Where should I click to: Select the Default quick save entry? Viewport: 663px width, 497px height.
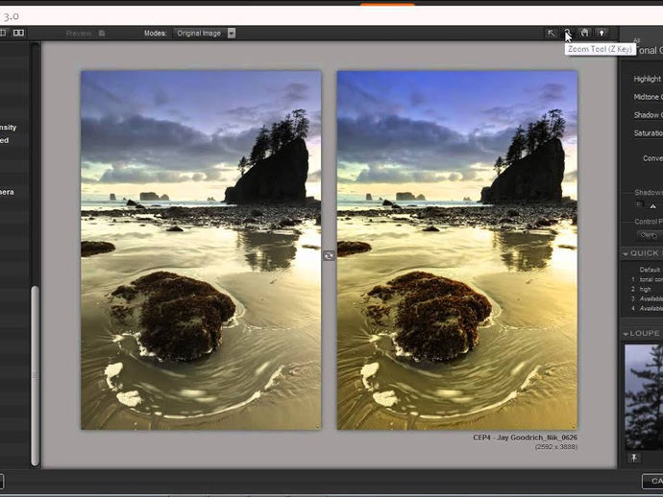(x=650, y=270)
